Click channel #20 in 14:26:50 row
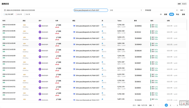 [24, 25]
